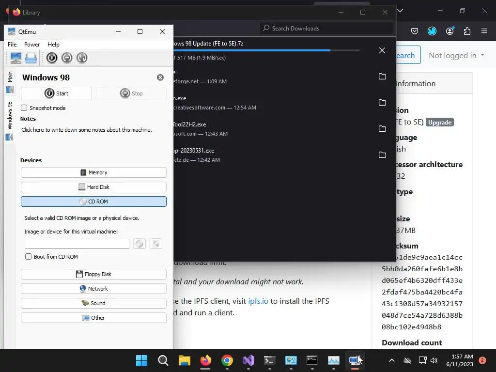Screen dimensions: 496x372
Task: Select the Windows 98 side tab
Action: coord(10,121)
